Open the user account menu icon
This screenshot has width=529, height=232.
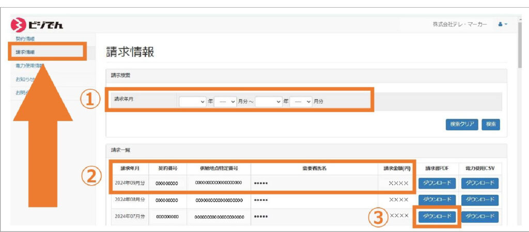tap(502, 25)
